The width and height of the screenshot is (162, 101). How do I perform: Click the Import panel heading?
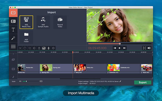click(x=52, y=12)
